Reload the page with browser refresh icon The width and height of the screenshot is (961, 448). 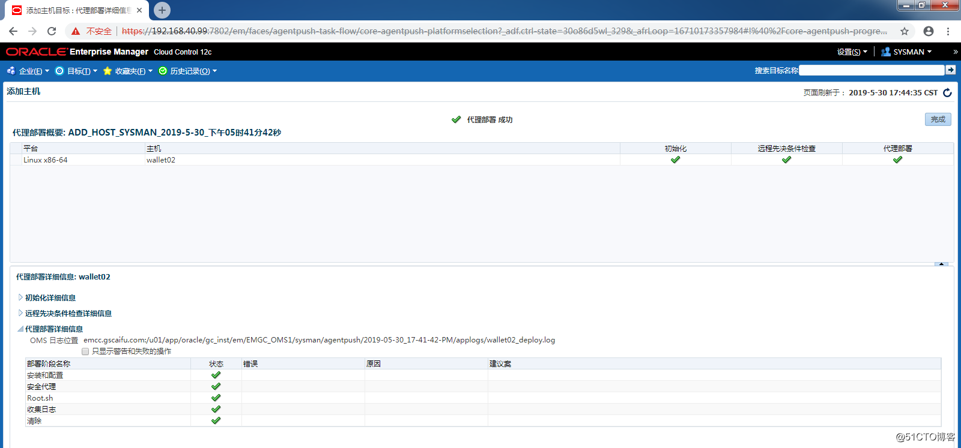point(52,31)
